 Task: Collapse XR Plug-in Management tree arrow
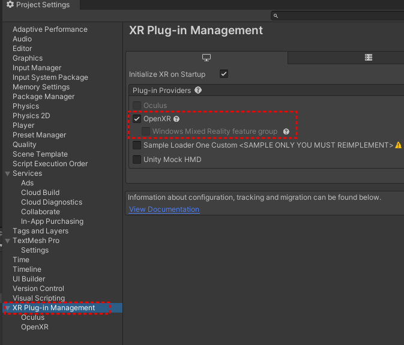click(x=7, y=308)
